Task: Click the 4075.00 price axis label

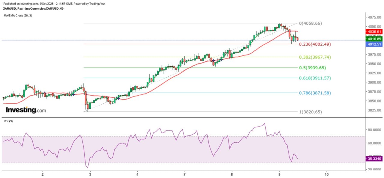Action: (x=374, y=17)
